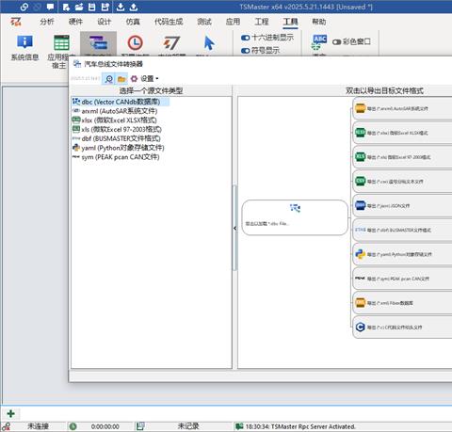
Task: Select dbf (BUSMASTER文件格式) source type
Action: click(116, 138)
